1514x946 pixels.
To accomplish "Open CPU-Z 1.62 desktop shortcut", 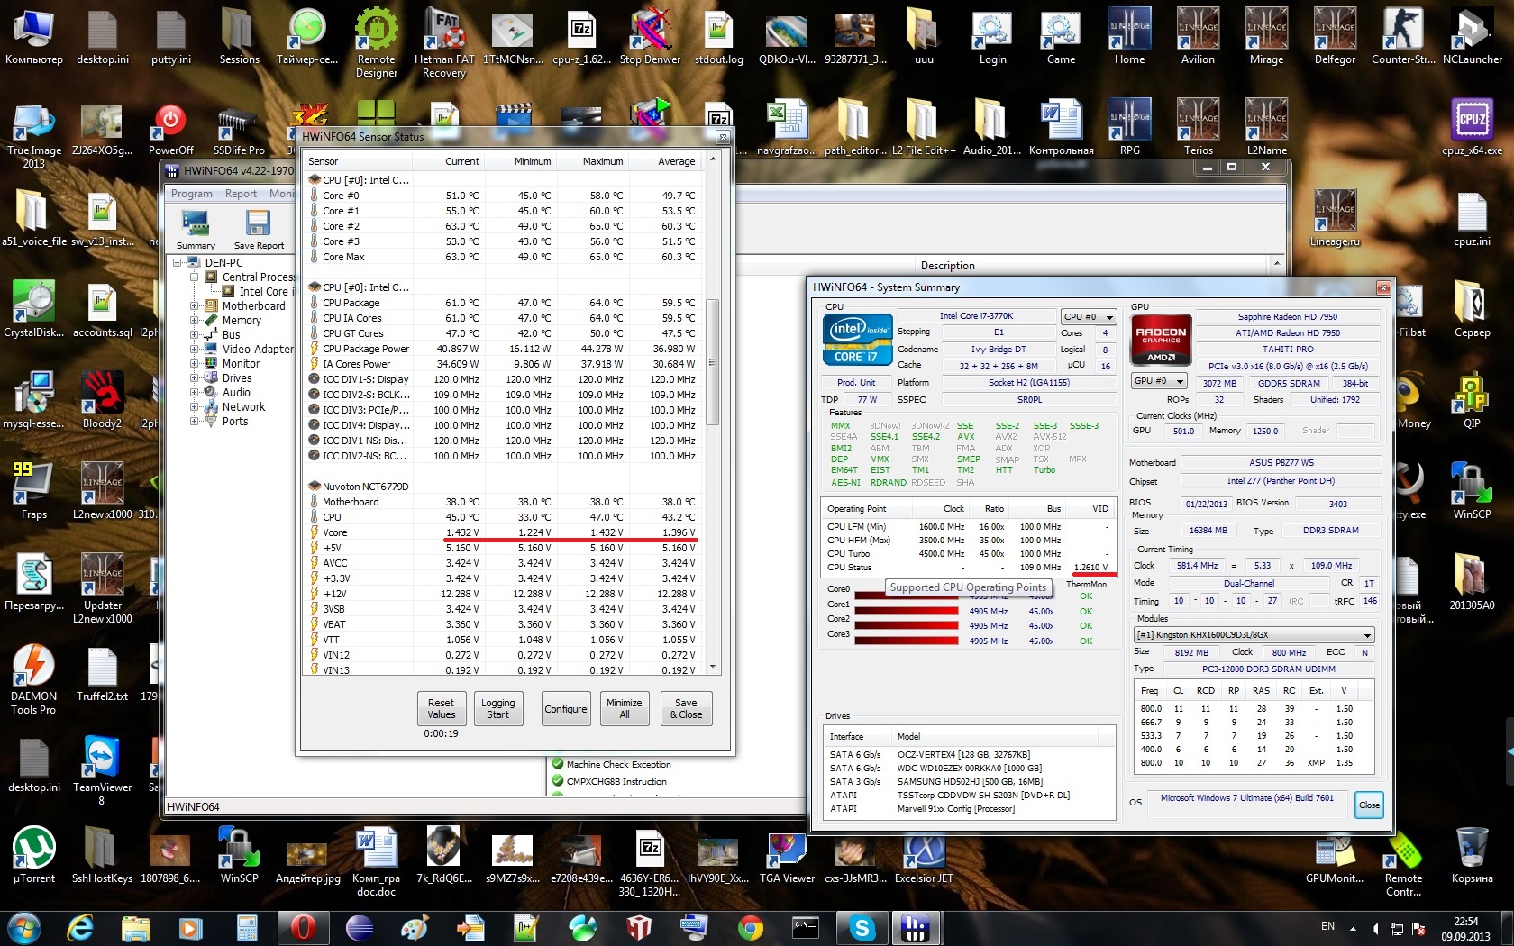I will [581, 38].
